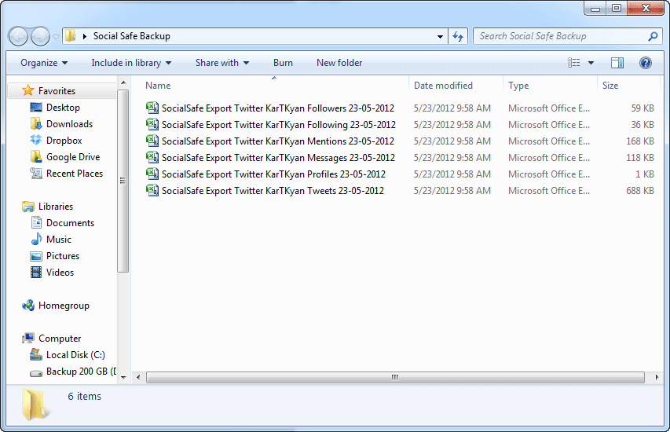670x432 pixels.
Task: Click the Burn toolbar button
Action: (x=283, y=63)
